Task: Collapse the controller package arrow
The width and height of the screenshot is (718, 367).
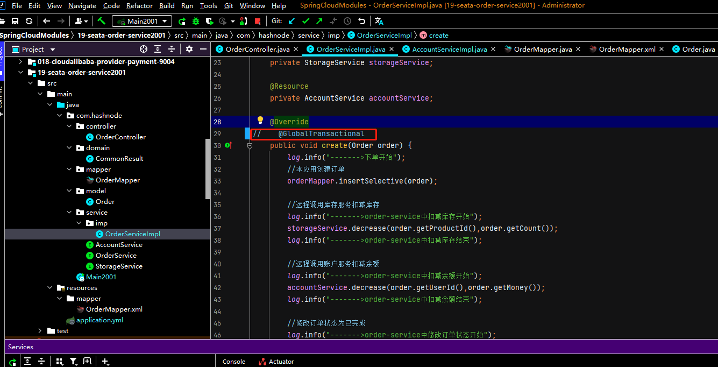Action: pos(69,126)
